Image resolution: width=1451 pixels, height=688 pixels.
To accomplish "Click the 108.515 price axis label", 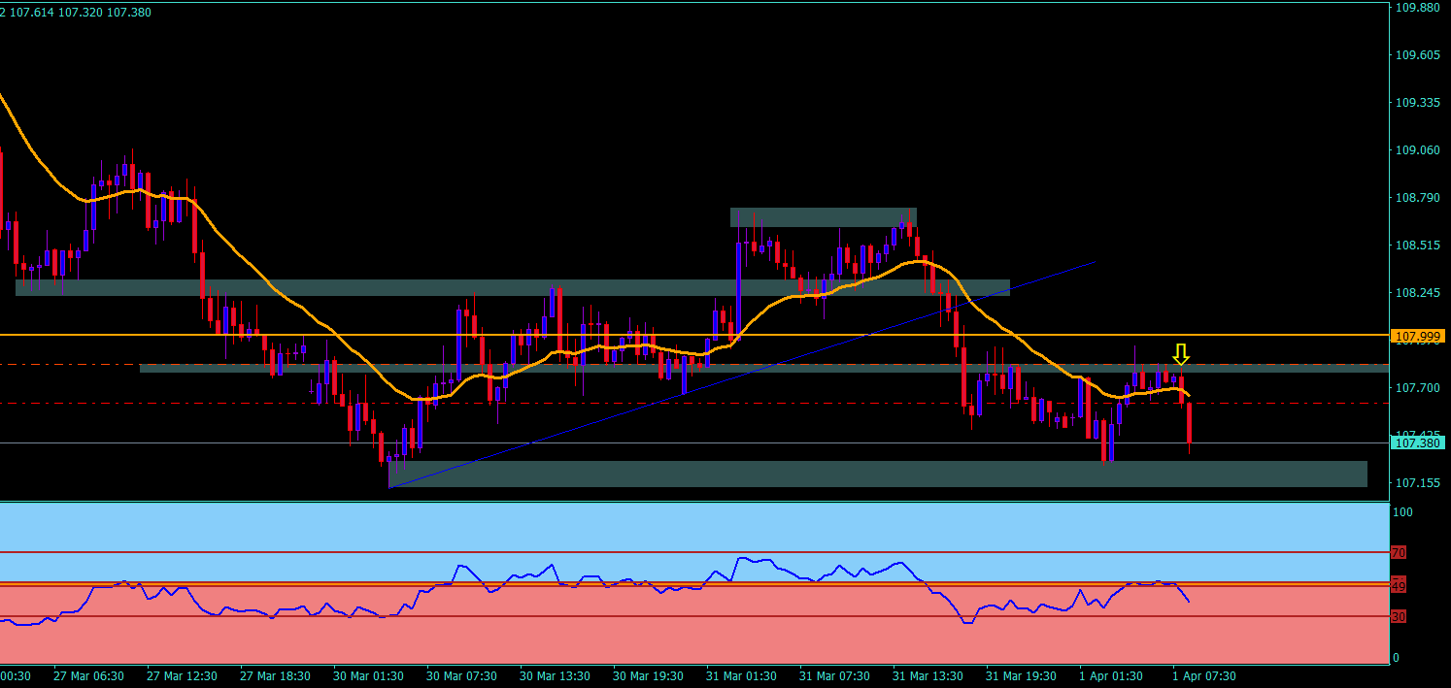I will coord(1417,245).
